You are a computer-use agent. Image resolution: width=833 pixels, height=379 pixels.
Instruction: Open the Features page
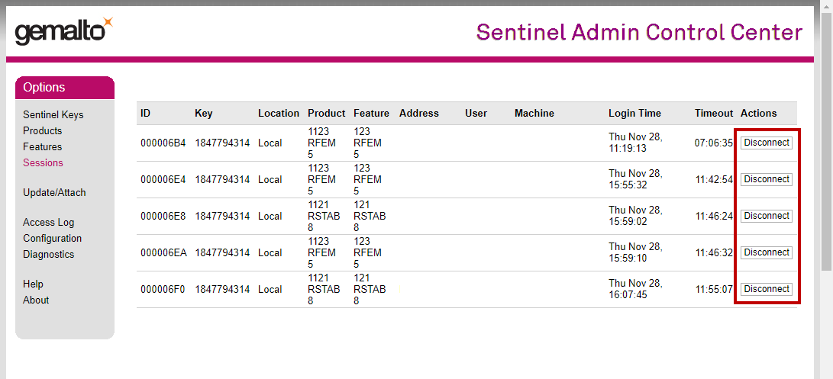pyautogui.click(x=43, y=147)
